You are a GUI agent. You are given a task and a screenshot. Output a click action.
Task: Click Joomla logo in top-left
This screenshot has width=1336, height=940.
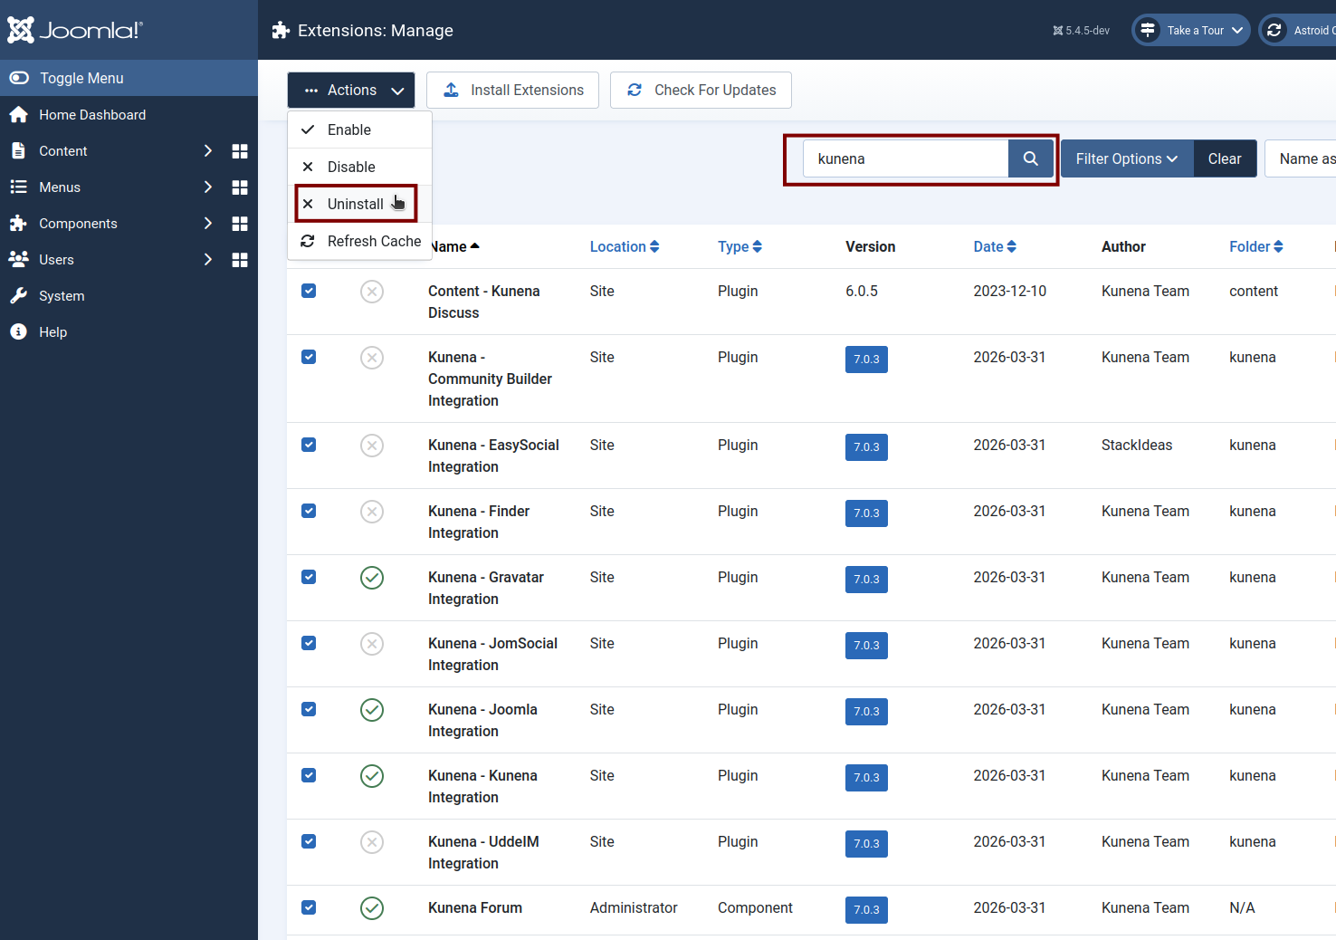coord(75,30)
